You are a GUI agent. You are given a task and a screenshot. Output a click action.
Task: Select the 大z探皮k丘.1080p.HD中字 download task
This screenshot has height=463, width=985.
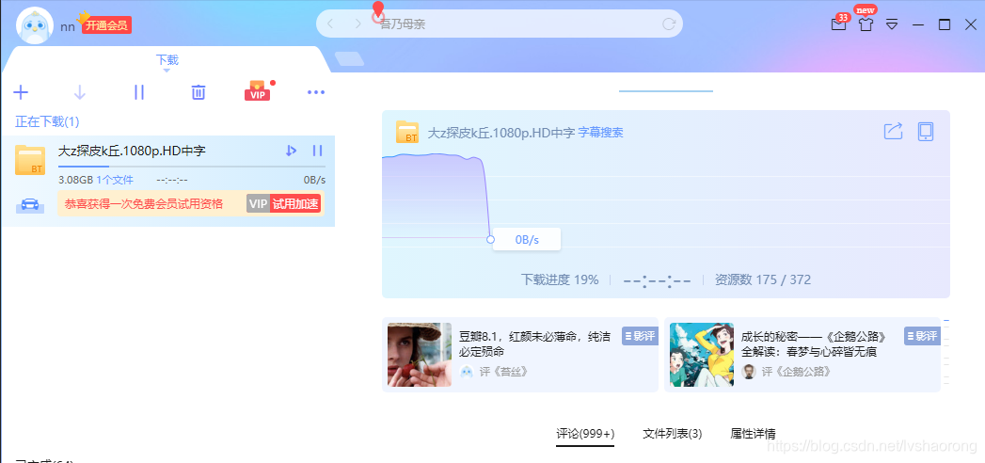167,181
